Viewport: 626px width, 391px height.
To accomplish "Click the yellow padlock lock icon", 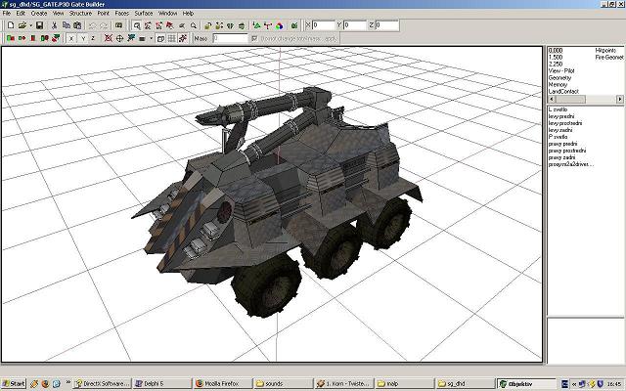I will (x=207, y=25).
